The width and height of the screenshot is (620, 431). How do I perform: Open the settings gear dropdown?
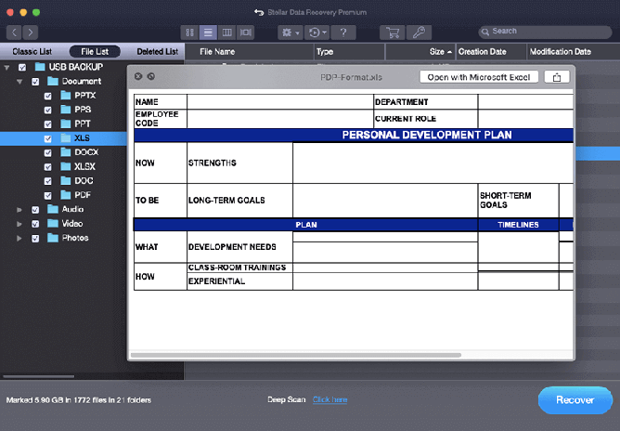[289, 33]
